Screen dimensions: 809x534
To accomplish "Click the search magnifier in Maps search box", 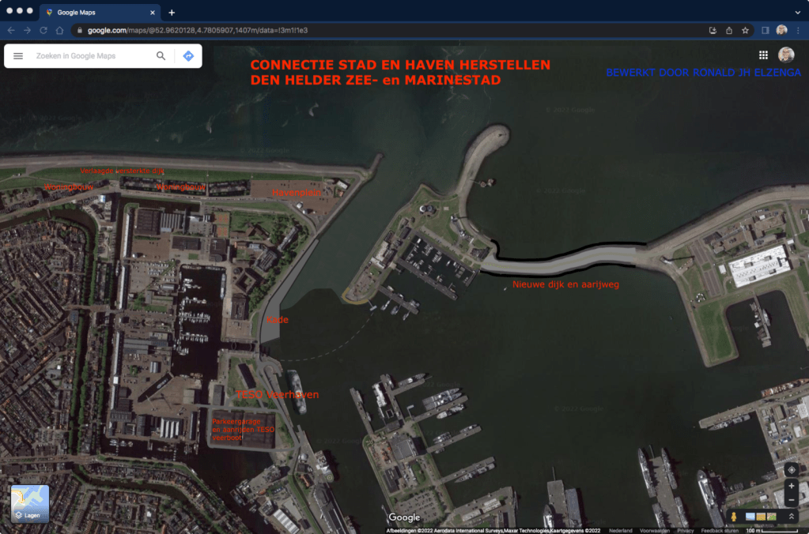I will click(x=161, y=56).
